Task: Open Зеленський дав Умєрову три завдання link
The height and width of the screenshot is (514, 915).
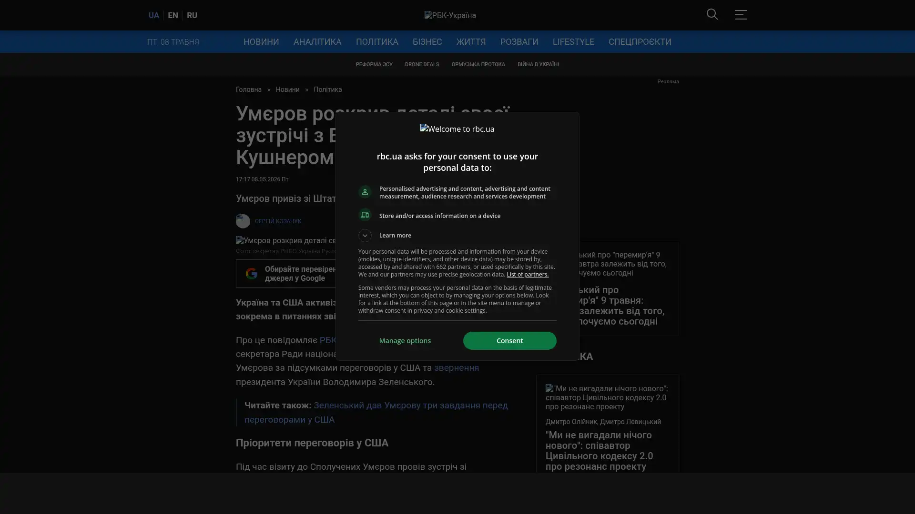Action: click(376, 413)
